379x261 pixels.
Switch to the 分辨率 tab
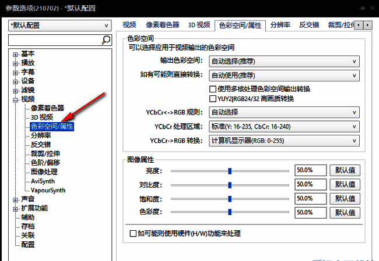coord(281,25)
